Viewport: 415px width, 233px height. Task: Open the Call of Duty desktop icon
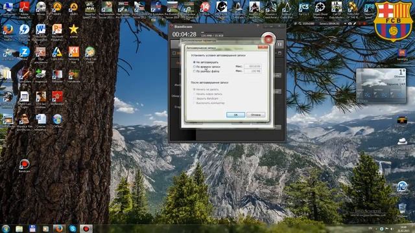(337, 10)
